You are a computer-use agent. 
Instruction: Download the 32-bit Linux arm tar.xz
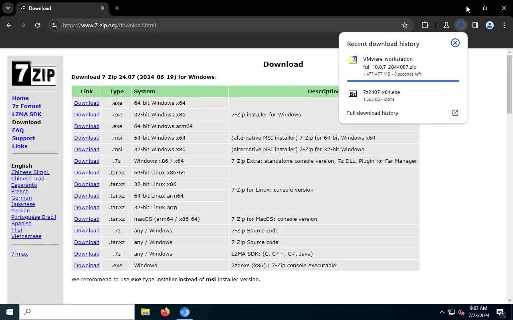coord(87,207)
